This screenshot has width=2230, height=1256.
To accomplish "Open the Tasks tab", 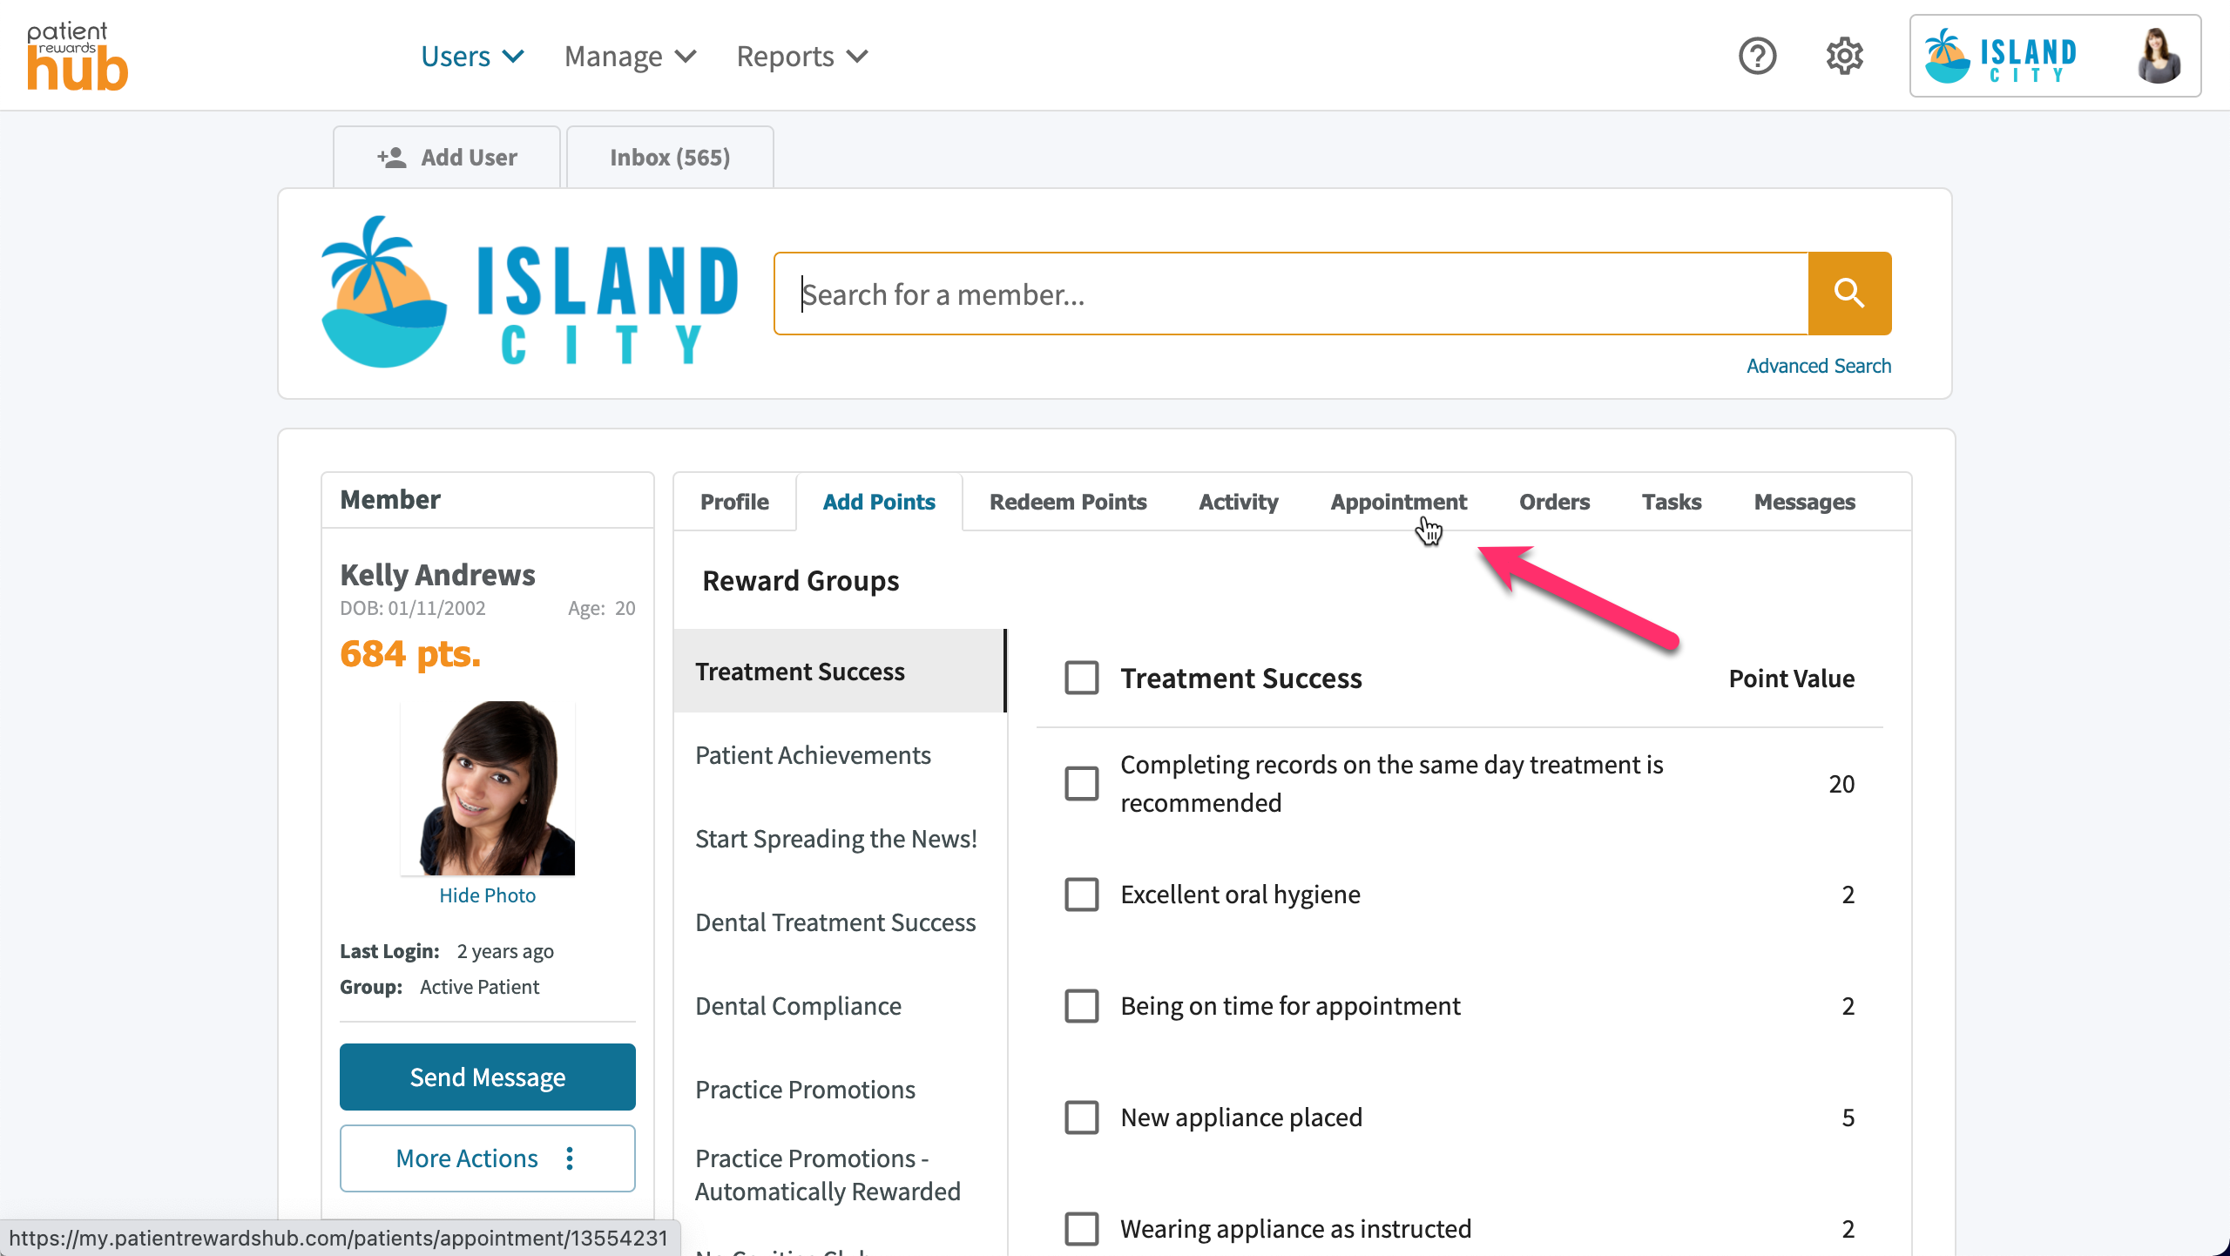I will click(x=1672, y=502).
